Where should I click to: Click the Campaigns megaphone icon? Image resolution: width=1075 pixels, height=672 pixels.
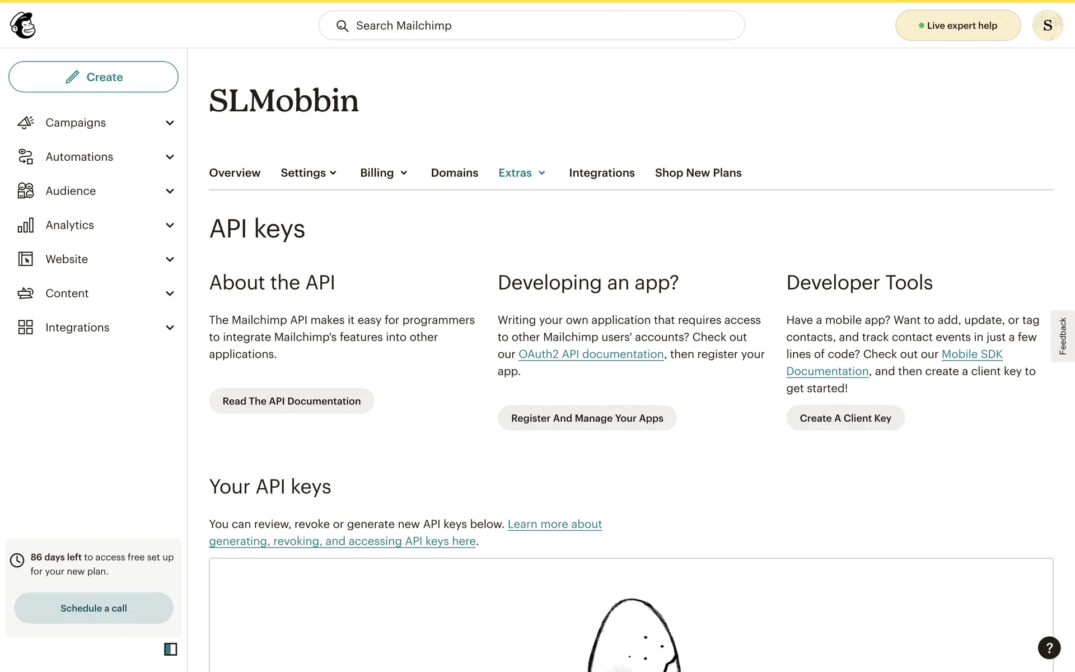26,123
